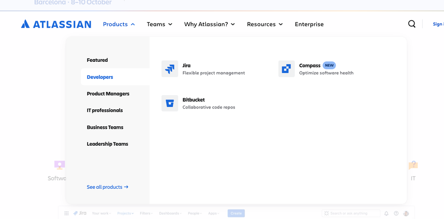Select the Featured category
This screenshot has height=219, width=444.
pos(97,60)
